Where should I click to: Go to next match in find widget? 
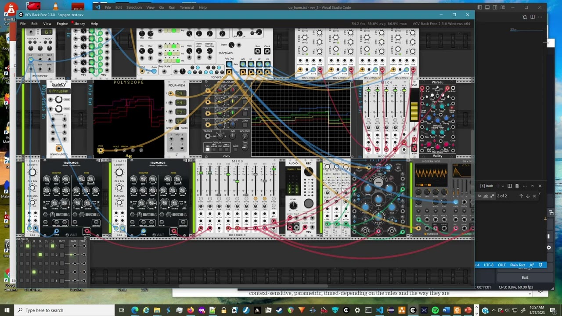tap(528, 196)
